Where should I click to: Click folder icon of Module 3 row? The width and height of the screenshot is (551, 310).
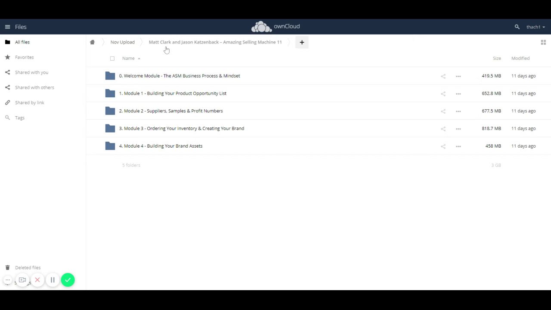pyautogui.click(x=110, y=128)
